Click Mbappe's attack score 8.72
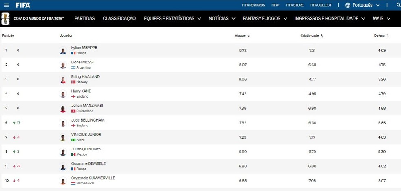The width and height of the screenshot is (401, 191). [x=243, y=50]
